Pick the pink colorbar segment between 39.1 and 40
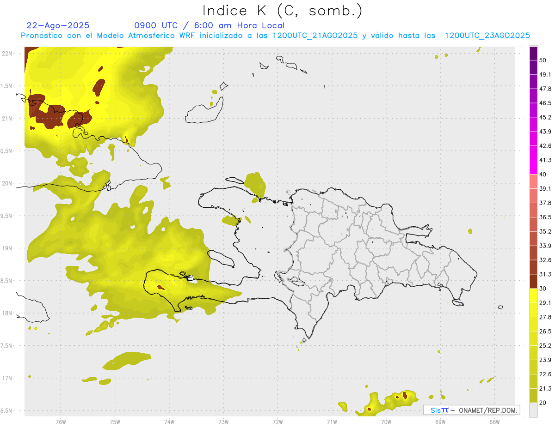555x428 pixels. 533,181
